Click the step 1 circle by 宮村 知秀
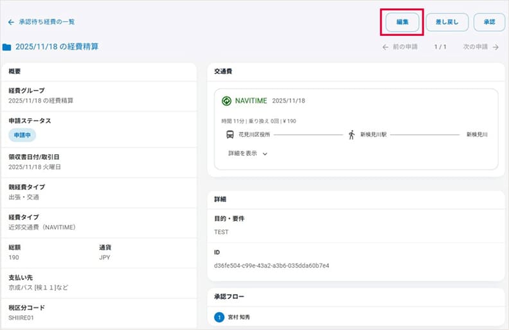This screenshot has width=509, height=330. pos(219,317)
